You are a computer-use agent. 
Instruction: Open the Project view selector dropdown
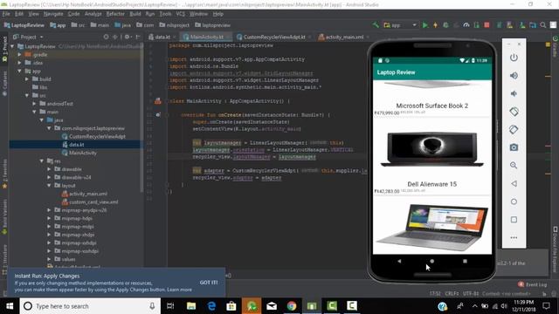coord(28,37)
